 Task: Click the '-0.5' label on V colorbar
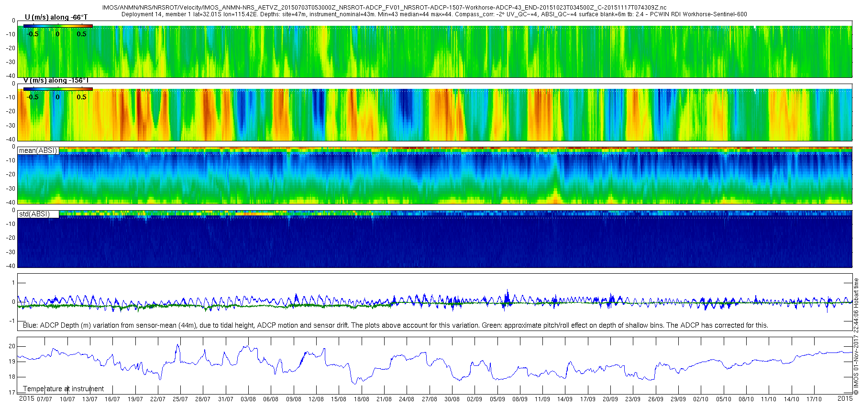pos(33,97)
